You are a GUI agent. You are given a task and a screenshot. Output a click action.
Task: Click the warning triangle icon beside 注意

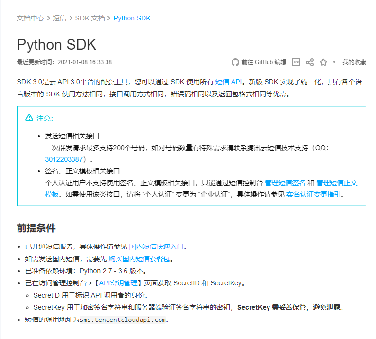[29, 118]
